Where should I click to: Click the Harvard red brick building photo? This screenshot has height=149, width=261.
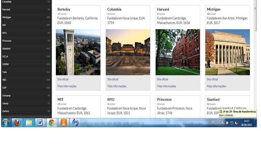(x=177, y=52)
